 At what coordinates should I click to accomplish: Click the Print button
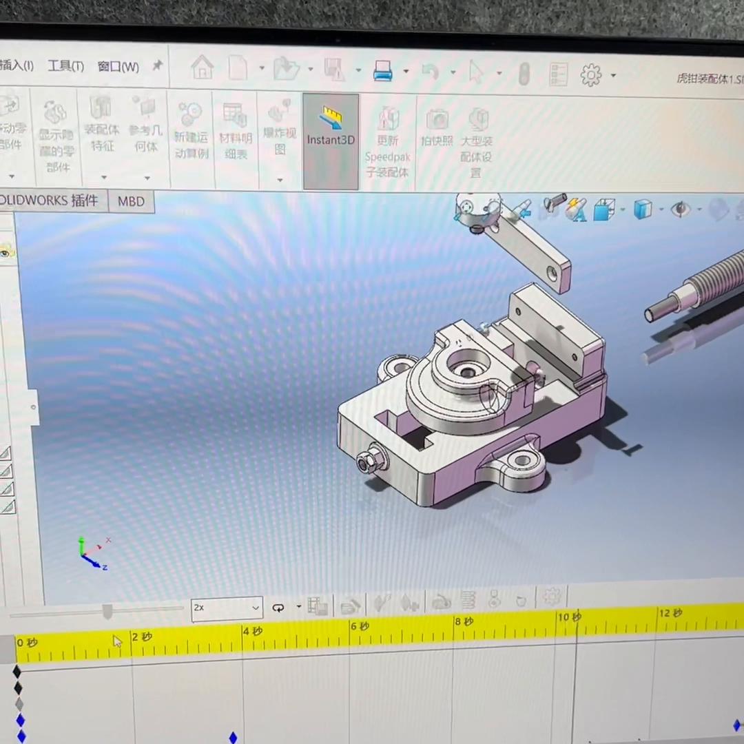(x=382, y=69)
